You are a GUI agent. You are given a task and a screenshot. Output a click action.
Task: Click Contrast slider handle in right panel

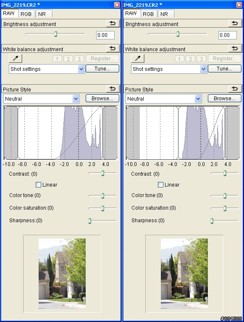pyautogui.click(x=225, y=173)
